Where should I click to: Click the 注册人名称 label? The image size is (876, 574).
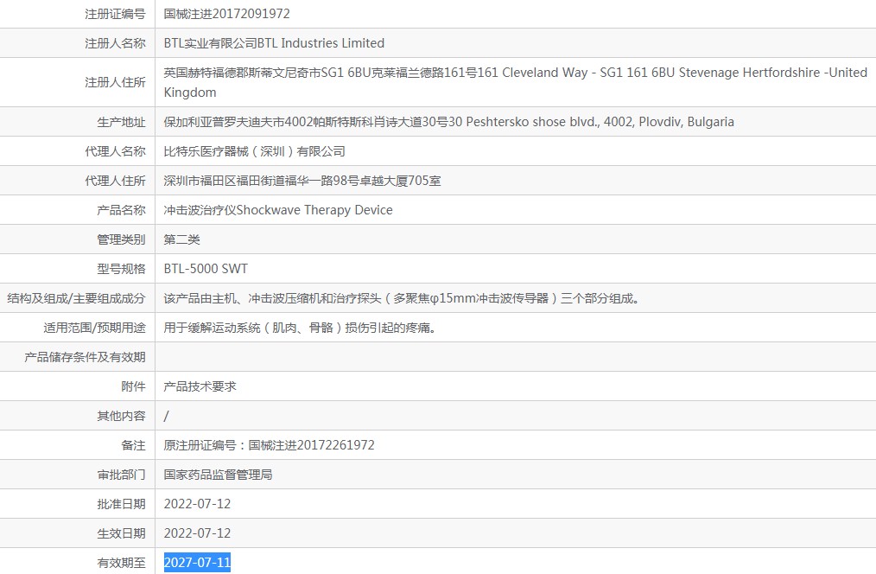[115, 43]
